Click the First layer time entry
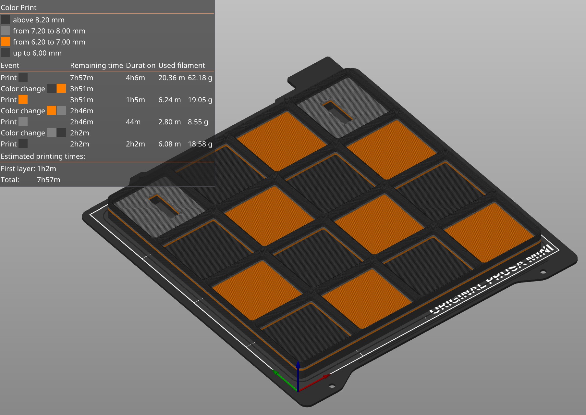586x415 pixels. (x=28, y=169)
